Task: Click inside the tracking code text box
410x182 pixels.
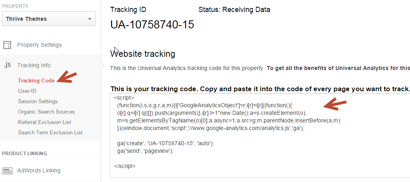Action: click(x=260, y=135)
